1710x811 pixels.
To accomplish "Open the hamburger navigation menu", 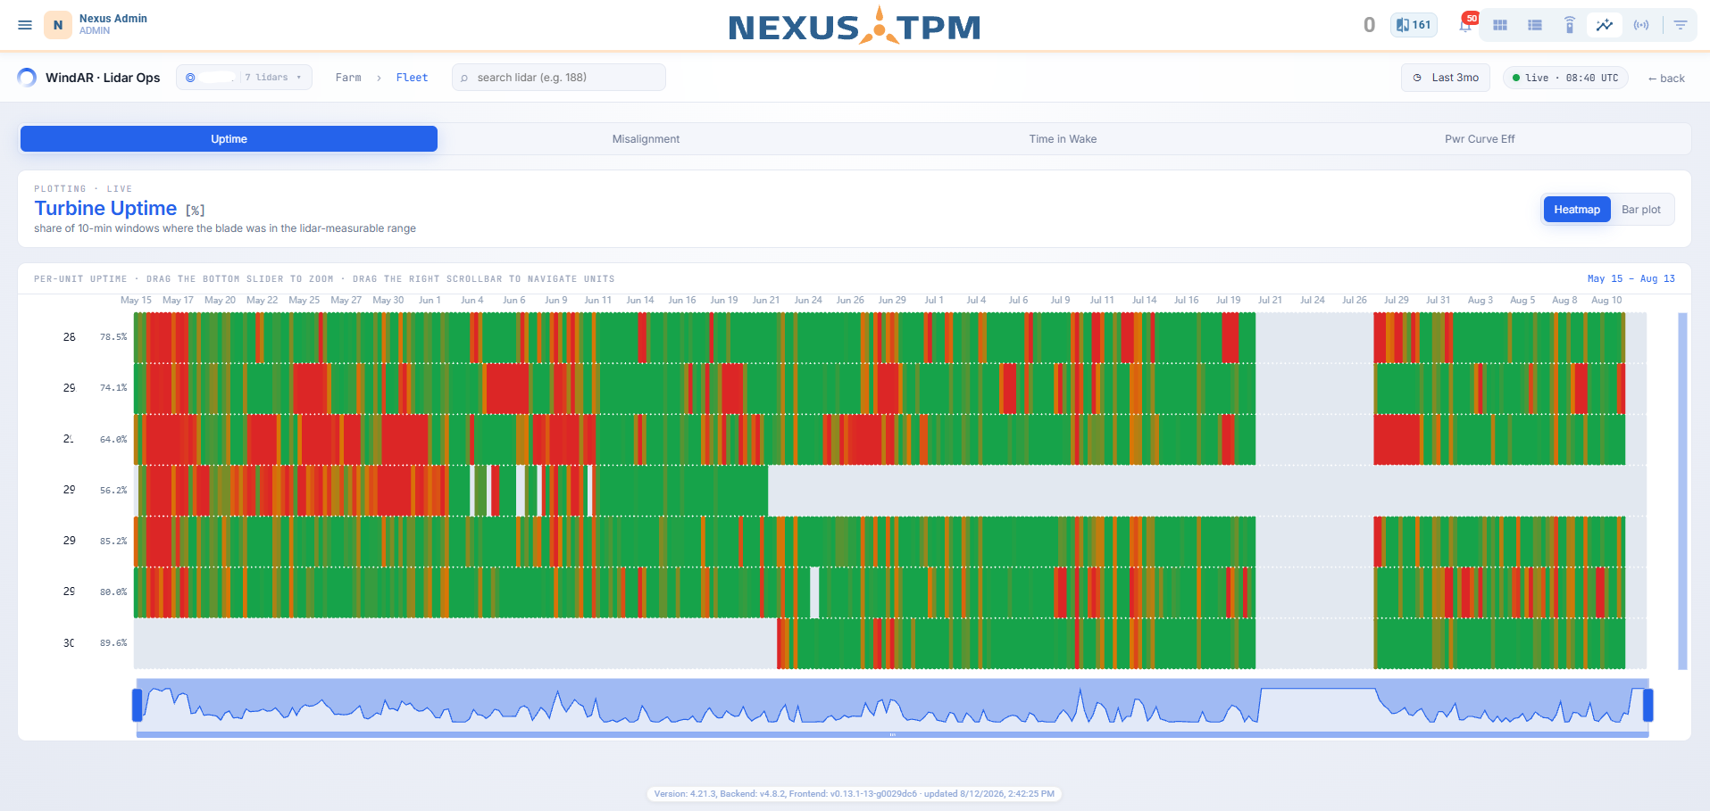I will 25,25.
